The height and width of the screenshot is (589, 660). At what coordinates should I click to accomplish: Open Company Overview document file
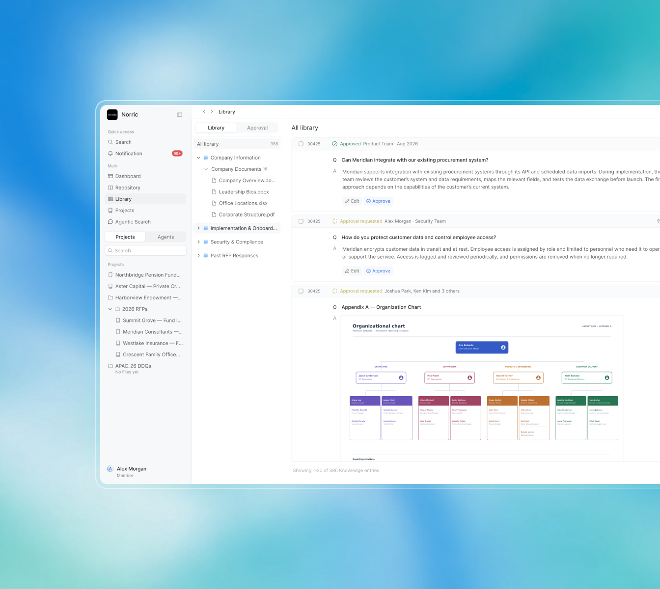244,181
